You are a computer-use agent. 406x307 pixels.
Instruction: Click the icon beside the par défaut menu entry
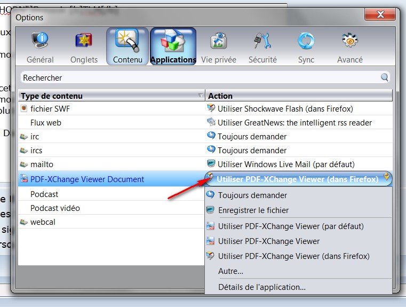(x=210, y=226)
